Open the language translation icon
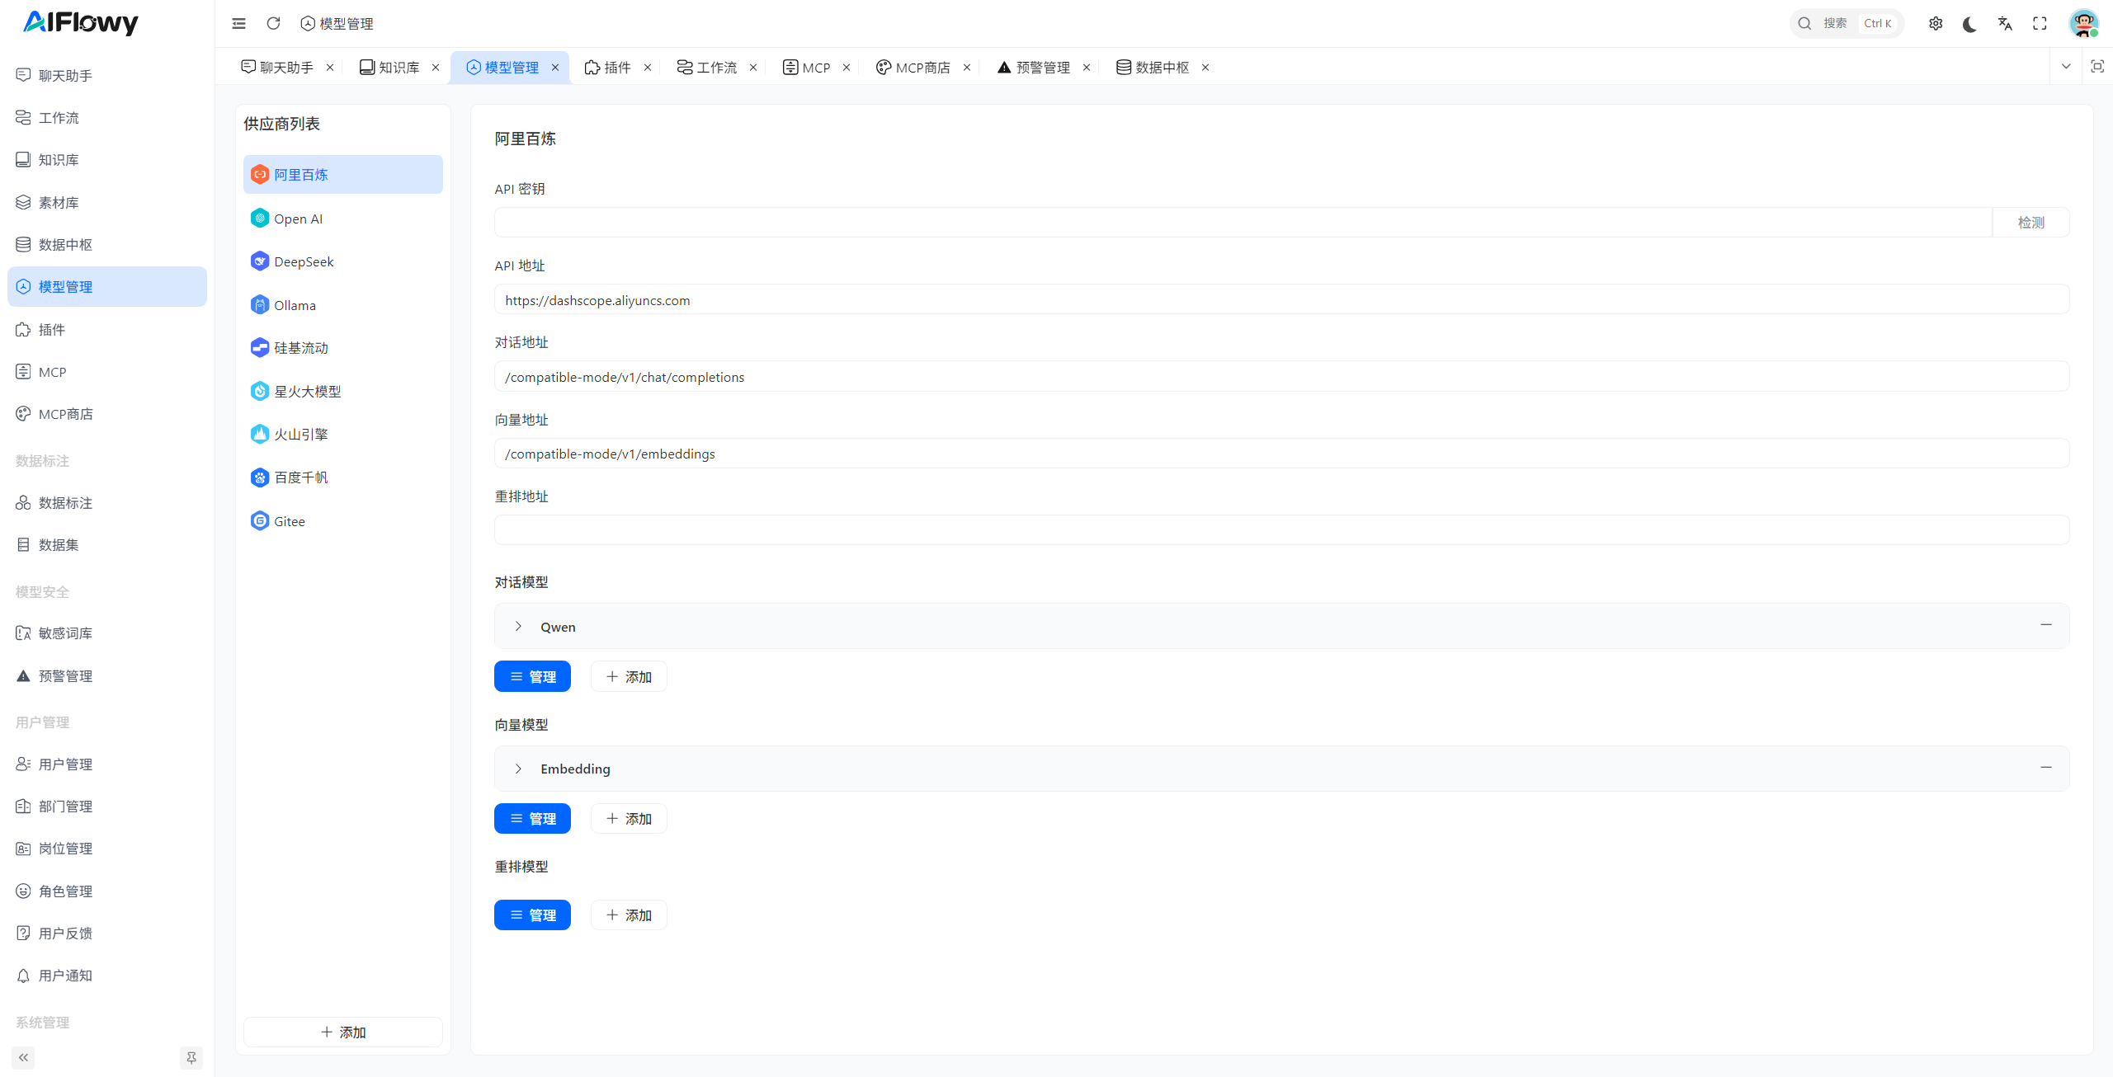 tap(2005, 23)
